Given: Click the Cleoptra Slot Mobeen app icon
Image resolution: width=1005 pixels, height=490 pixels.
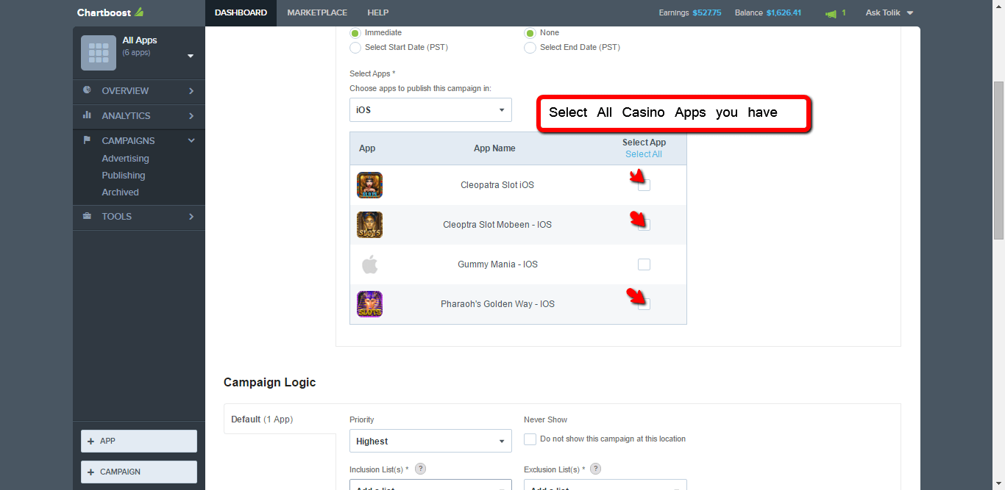Looking at the screenshot, I should [369, 225].
